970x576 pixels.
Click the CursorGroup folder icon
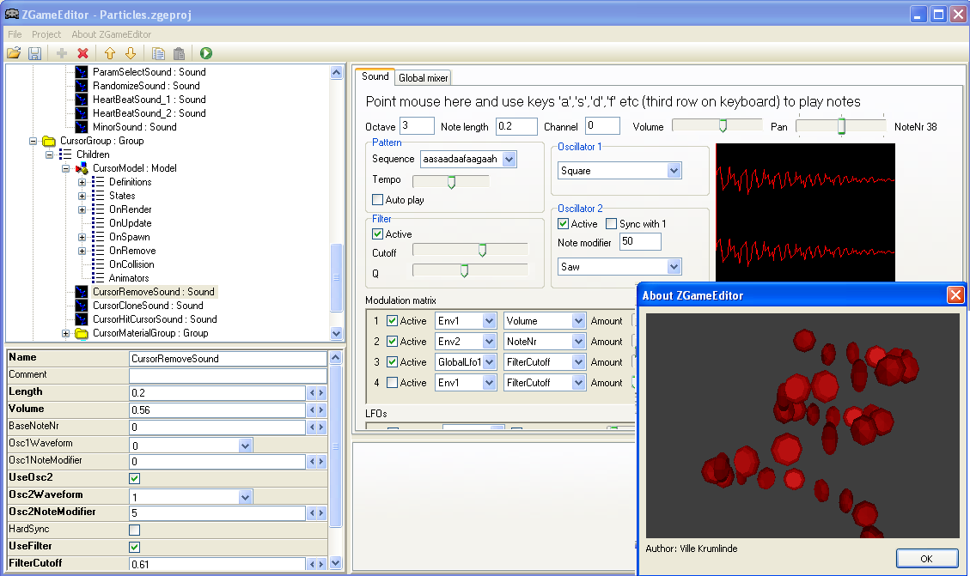(49, 141)
